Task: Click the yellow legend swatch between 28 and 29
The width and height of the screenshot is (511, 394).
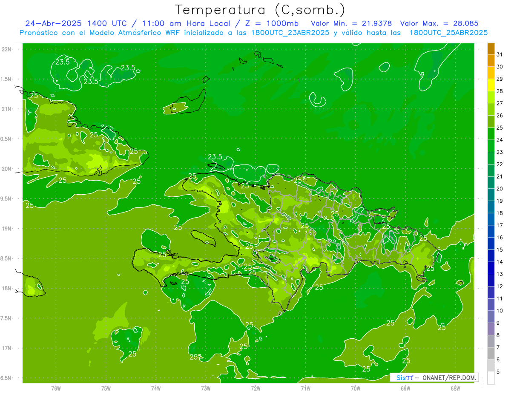Action: 491,85
